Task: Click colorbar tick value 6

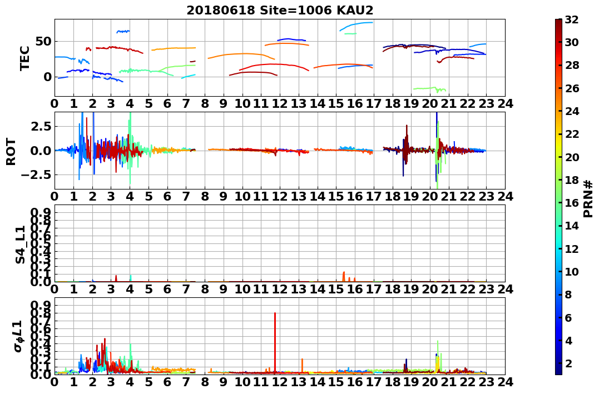Action: (x=568, y=317)
